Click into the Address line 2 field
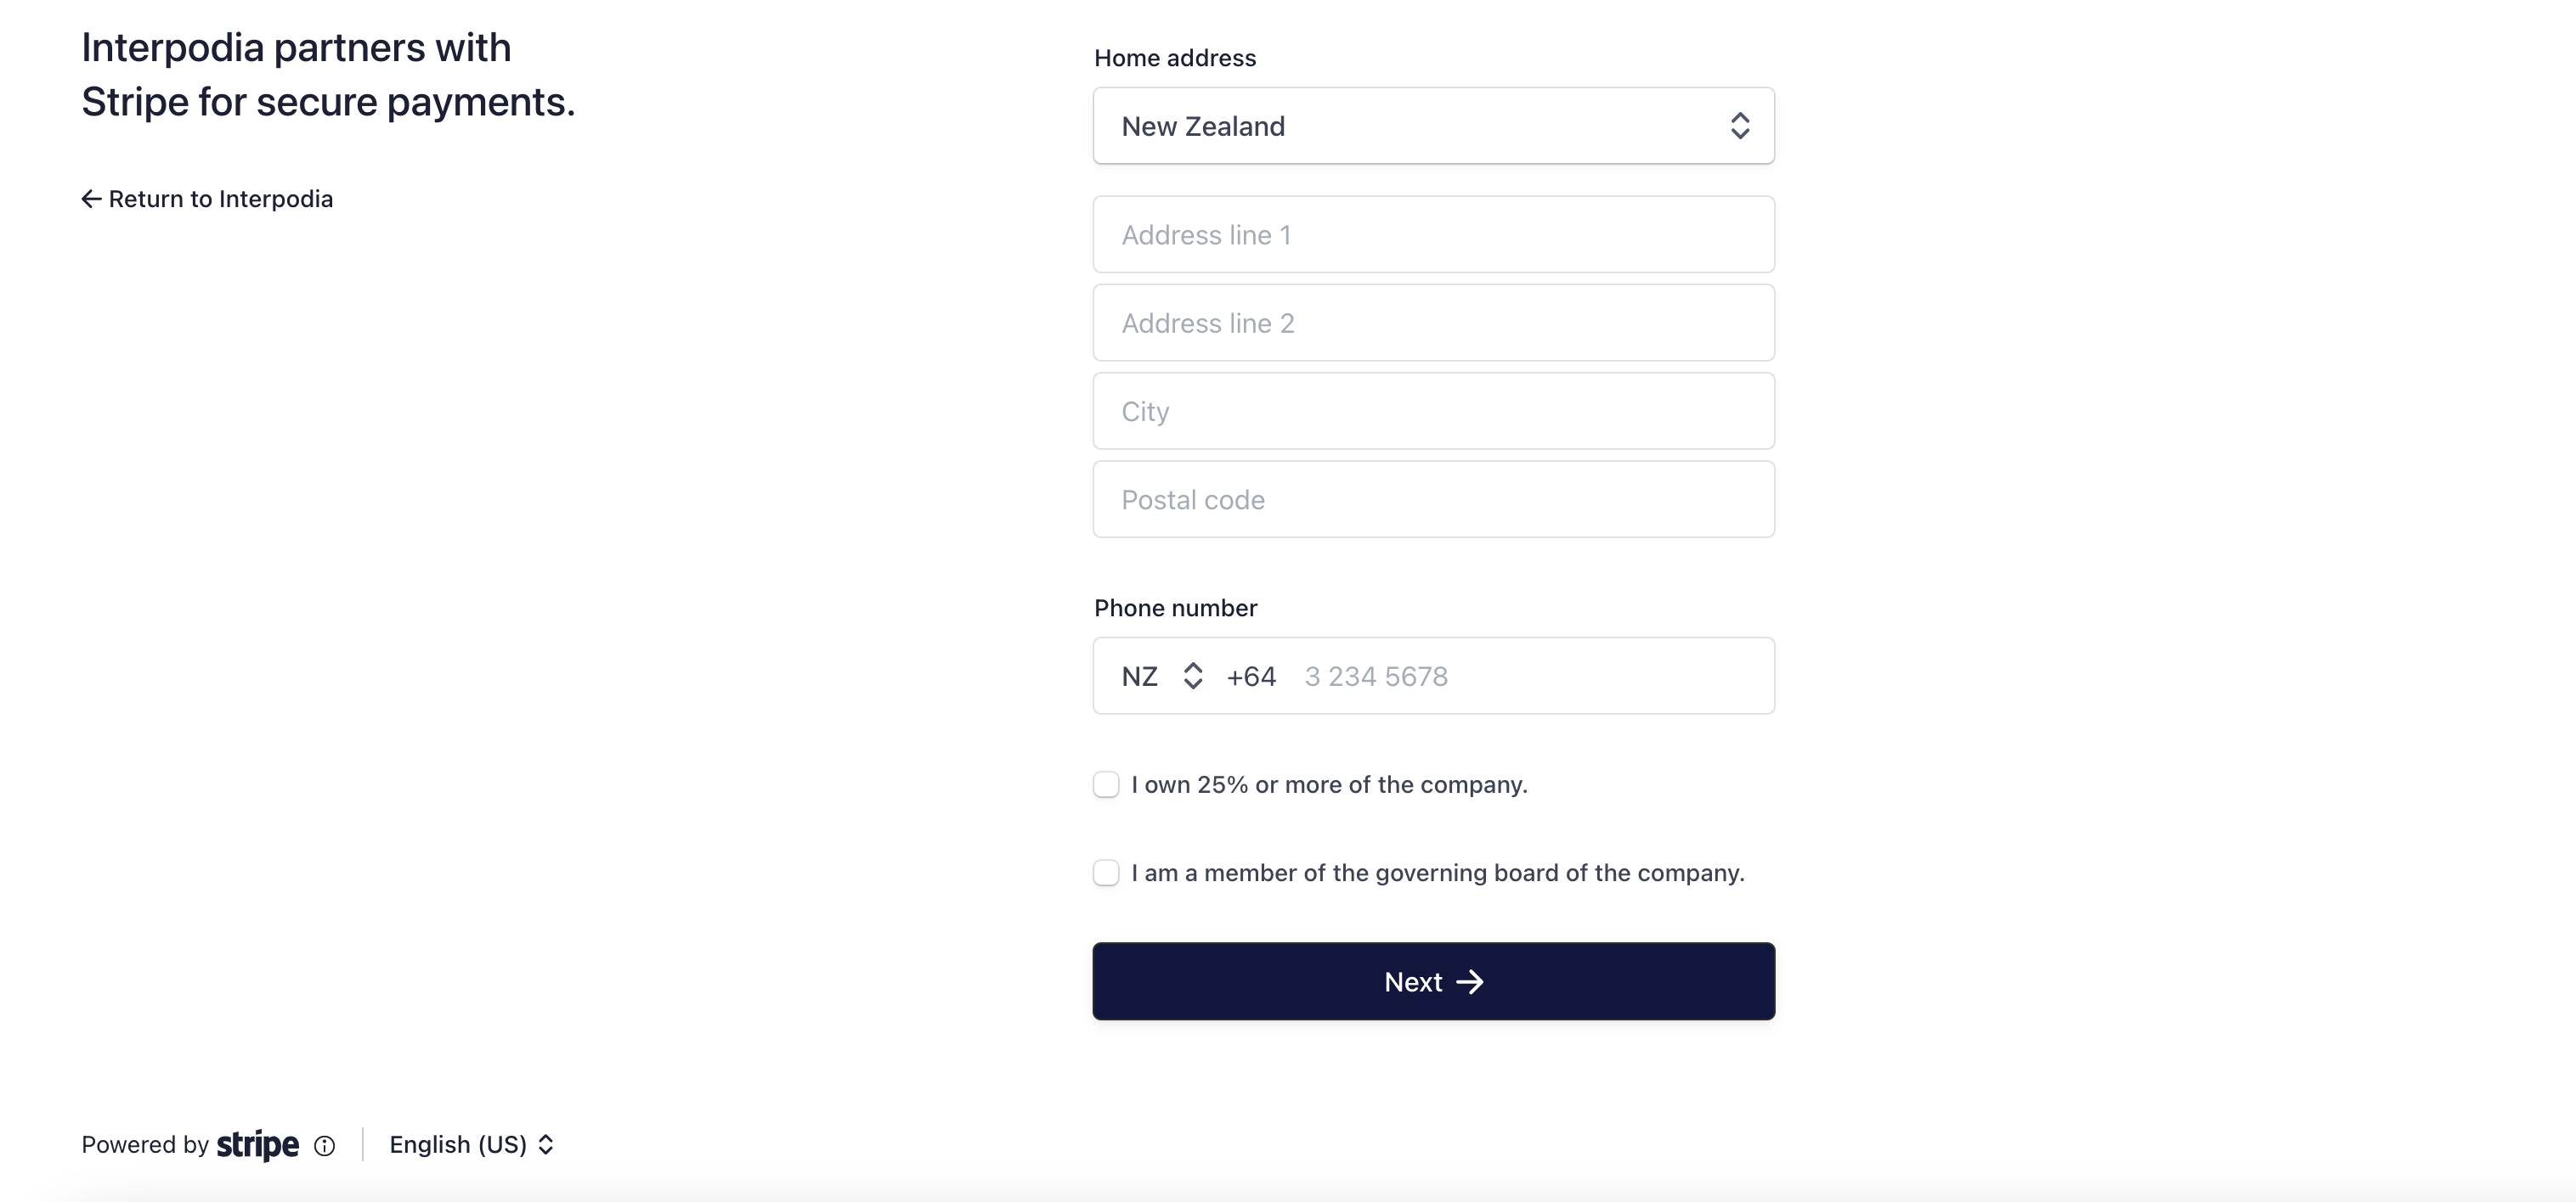 click(1432, 323)
